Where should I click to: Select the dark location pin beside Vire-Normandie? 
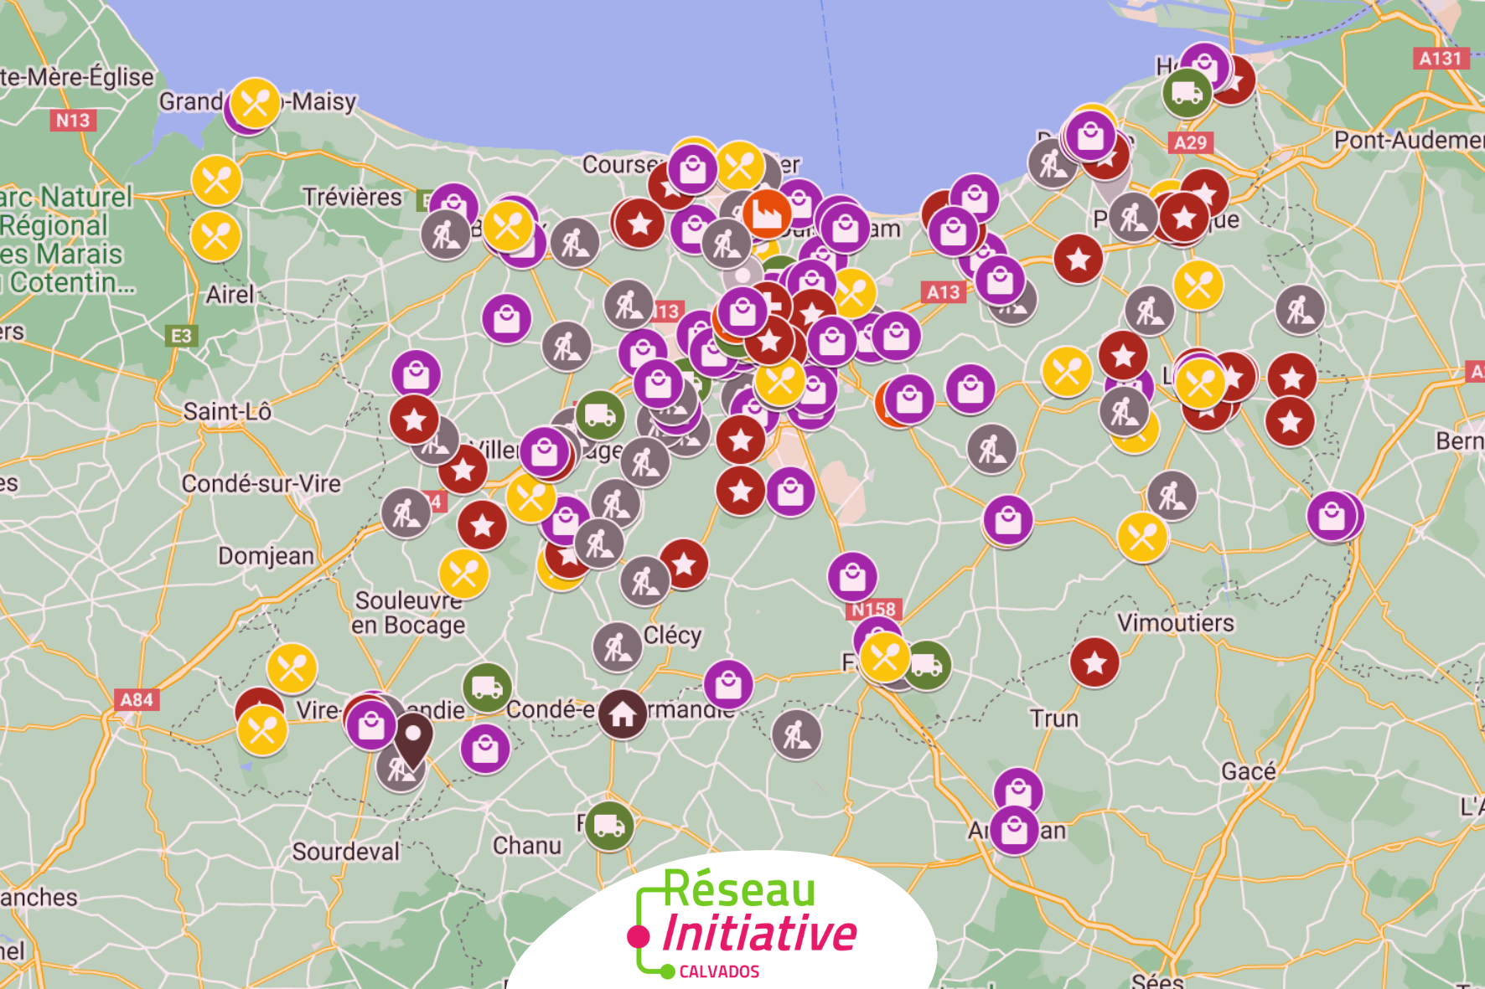coord(413,740)
